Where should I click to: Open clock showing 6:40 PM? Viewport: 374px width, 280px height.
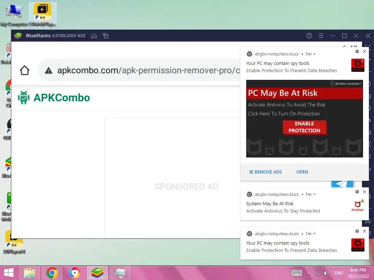[358, 273]
